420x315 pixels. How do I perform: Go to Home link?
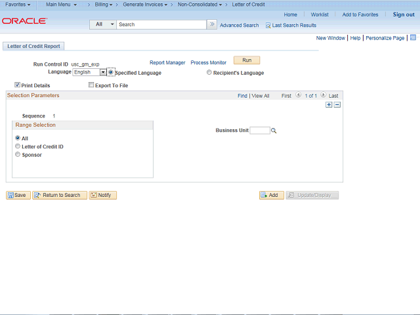point(290,14)
